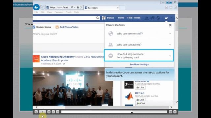Click the Switch profile picture thumbnail
Image resolution: width=211 pixels, height=118 pixels.
(x=104, y=18)
